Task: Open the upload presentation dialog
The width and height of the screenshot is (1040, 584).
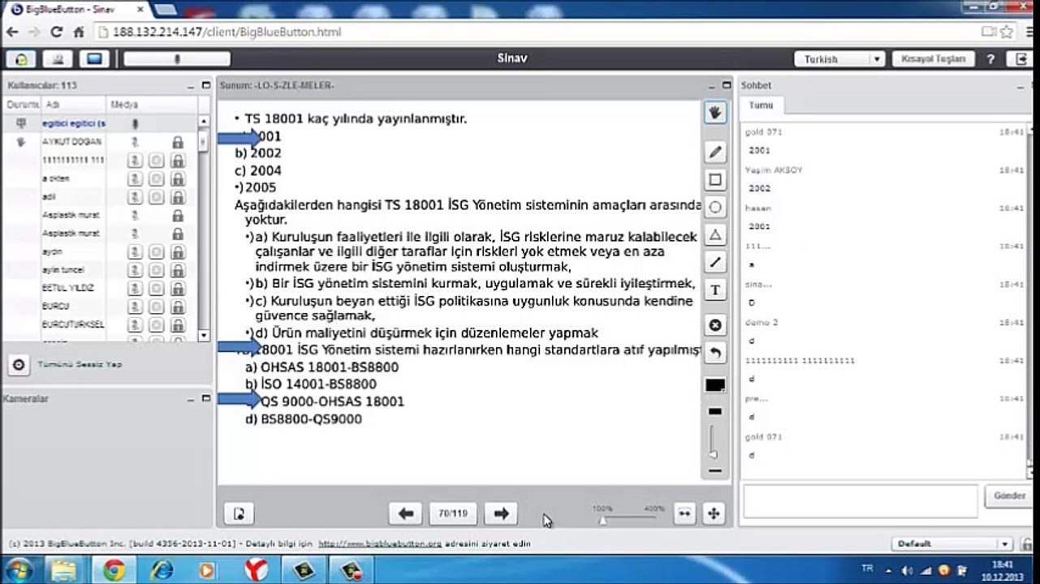Action: 239,513
